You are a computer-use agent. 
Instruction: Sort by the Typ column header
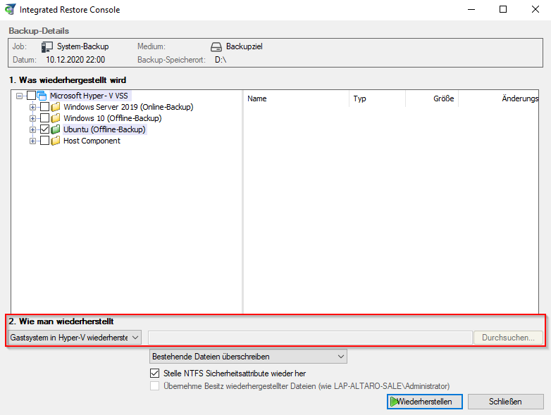377,98
